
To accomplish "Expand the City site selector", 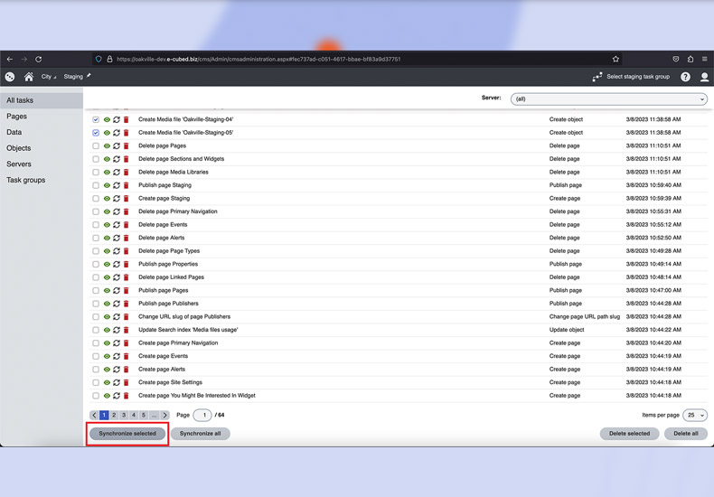I will click(x=48, y=77).
